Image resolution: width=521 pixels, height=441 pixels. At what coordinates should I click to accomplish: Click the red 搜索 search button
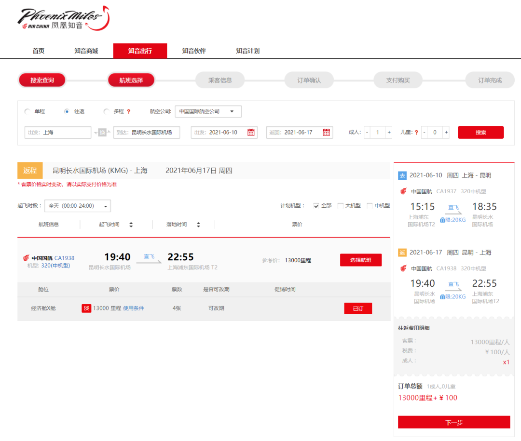point(481,133)
